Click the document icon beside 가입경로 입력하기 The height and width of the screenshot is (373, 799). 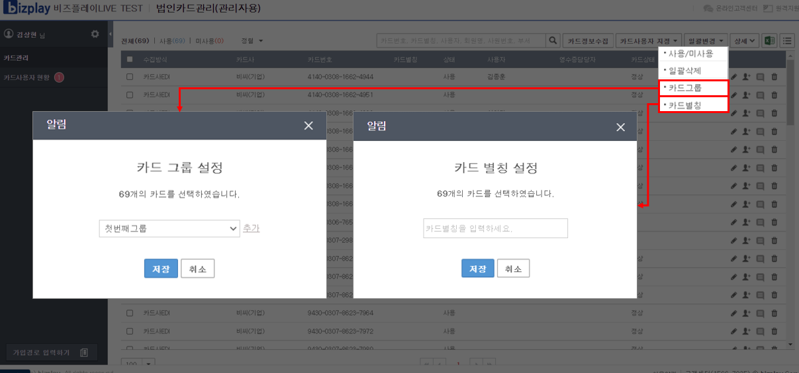[84, 352]
